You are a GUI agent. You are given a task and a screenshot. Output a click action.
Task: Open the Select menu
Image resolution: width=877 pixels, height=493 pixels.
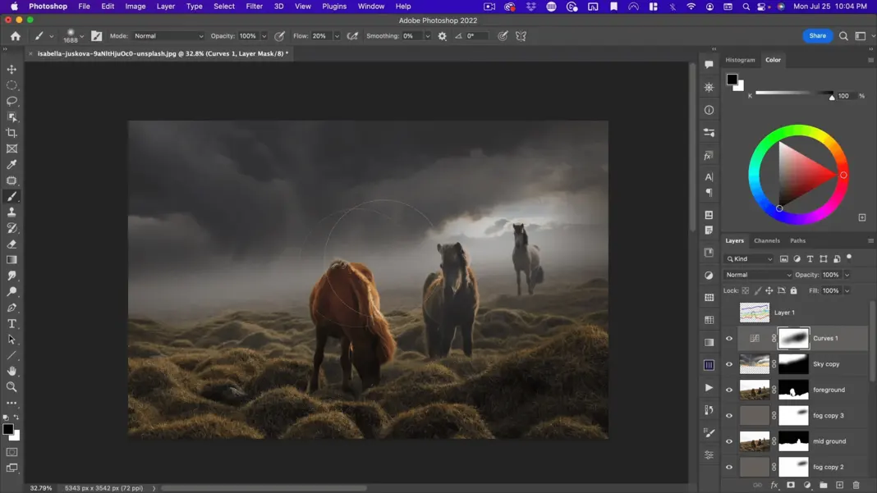[223, 6]
